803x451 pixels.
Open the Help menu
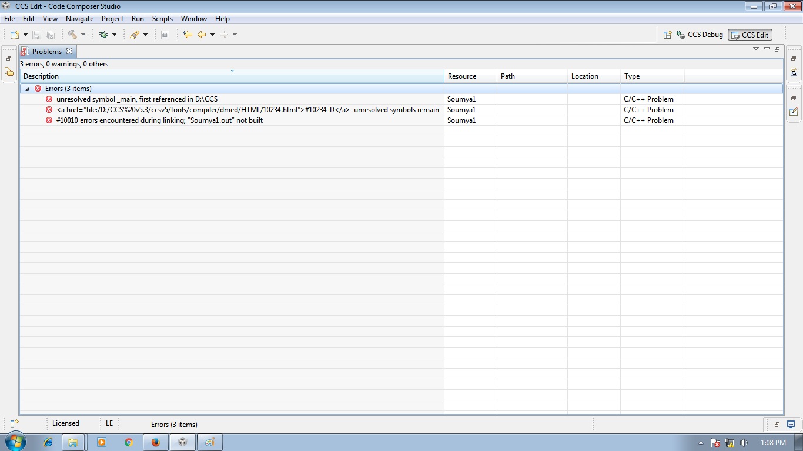222,19
